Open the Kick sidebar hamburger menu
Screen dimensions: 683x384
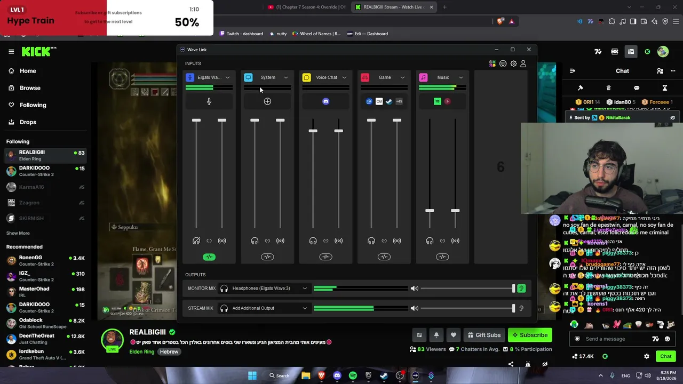[x=11, y=52]
